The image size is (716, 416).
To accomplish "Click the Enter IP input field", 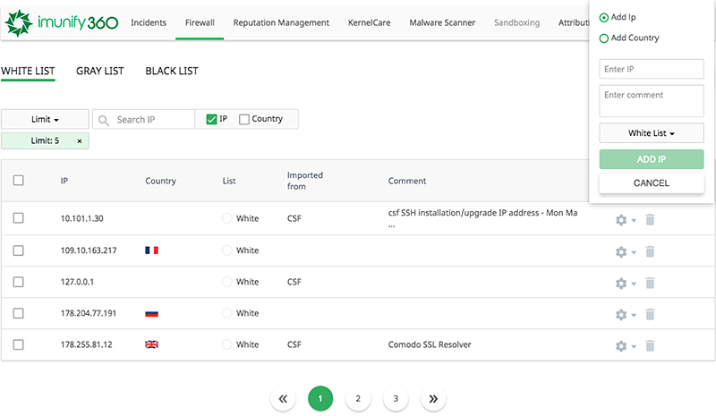I will click(651, 70).
